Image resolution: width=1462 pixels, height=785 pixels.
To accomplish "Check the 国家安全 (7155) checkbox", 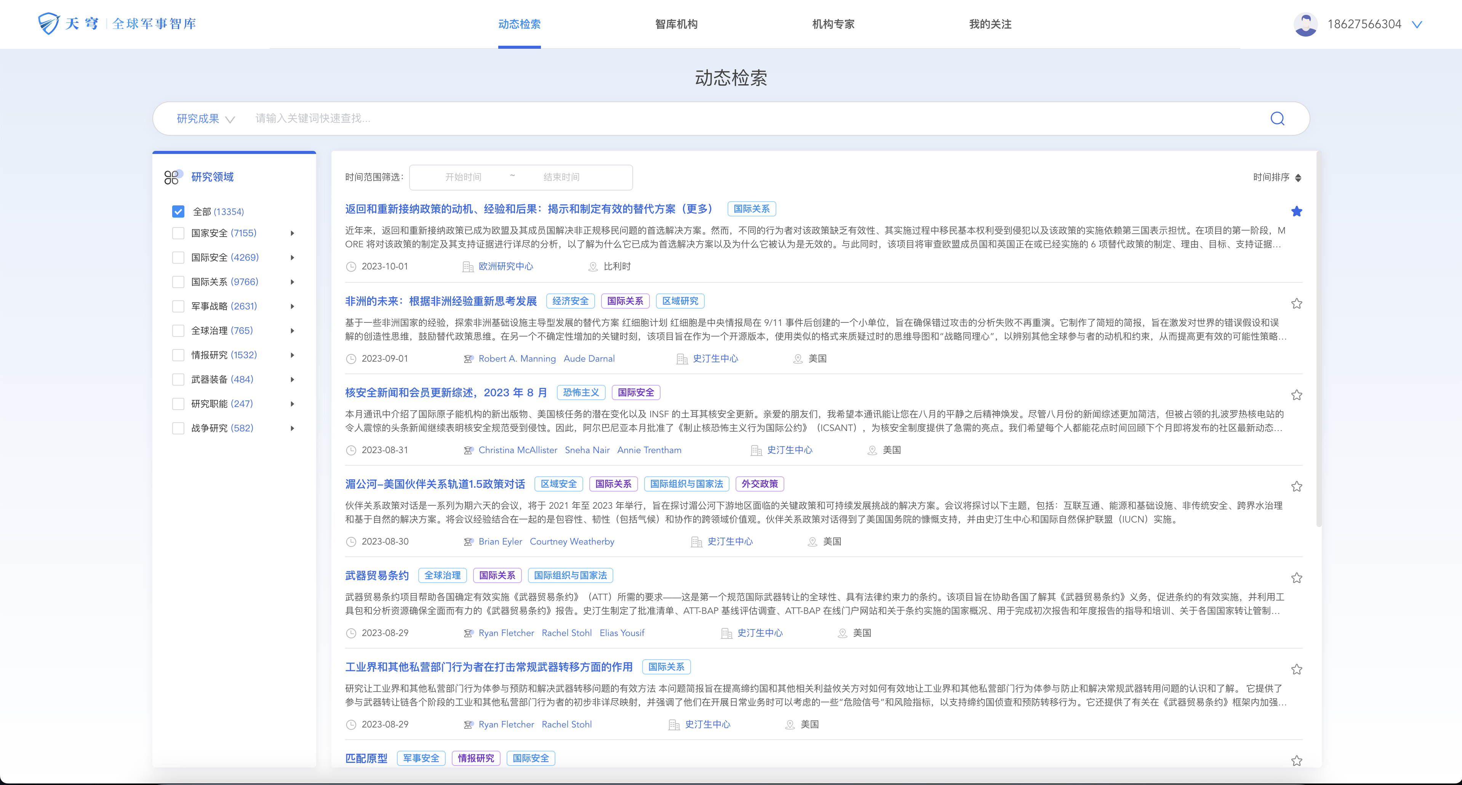I will click(x=178, y=233).
